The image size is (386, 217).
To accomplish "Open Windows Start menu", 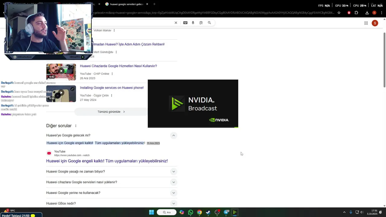I will tap(151, 212).
